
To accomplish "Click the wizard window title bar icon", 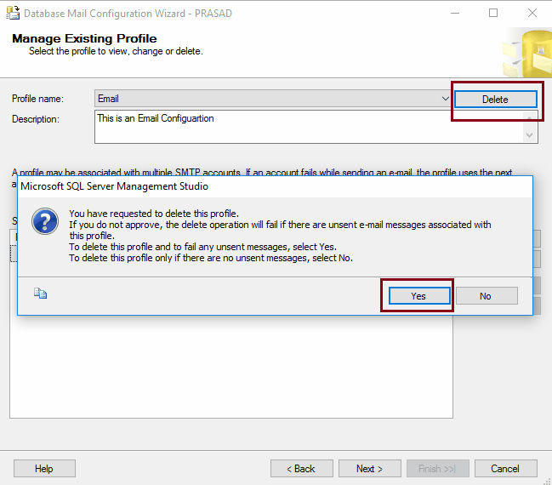I will coord(12,14).
